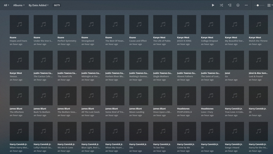Screen dimensions: 273x154
Task: Click the album title She
Action: click(131, 147)
